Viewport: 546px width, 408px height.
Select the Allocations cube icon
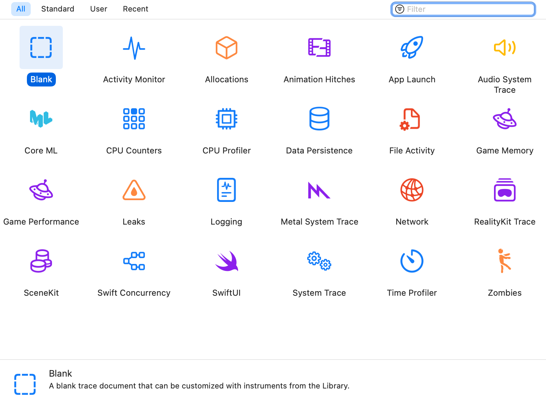227,48
